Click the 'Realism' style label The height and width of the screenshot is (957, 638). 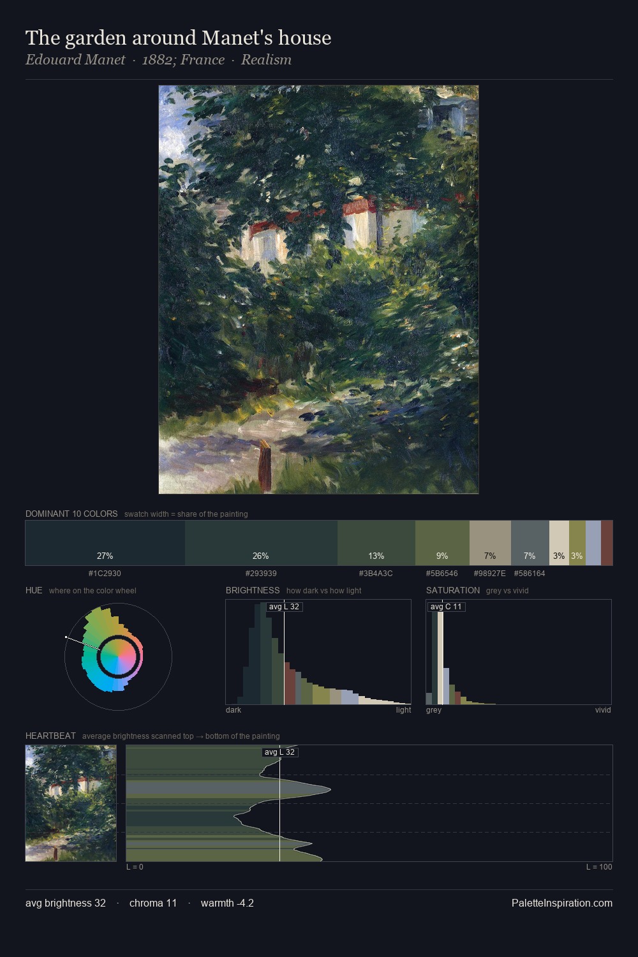pyautogui.click(x=266, y=60)
